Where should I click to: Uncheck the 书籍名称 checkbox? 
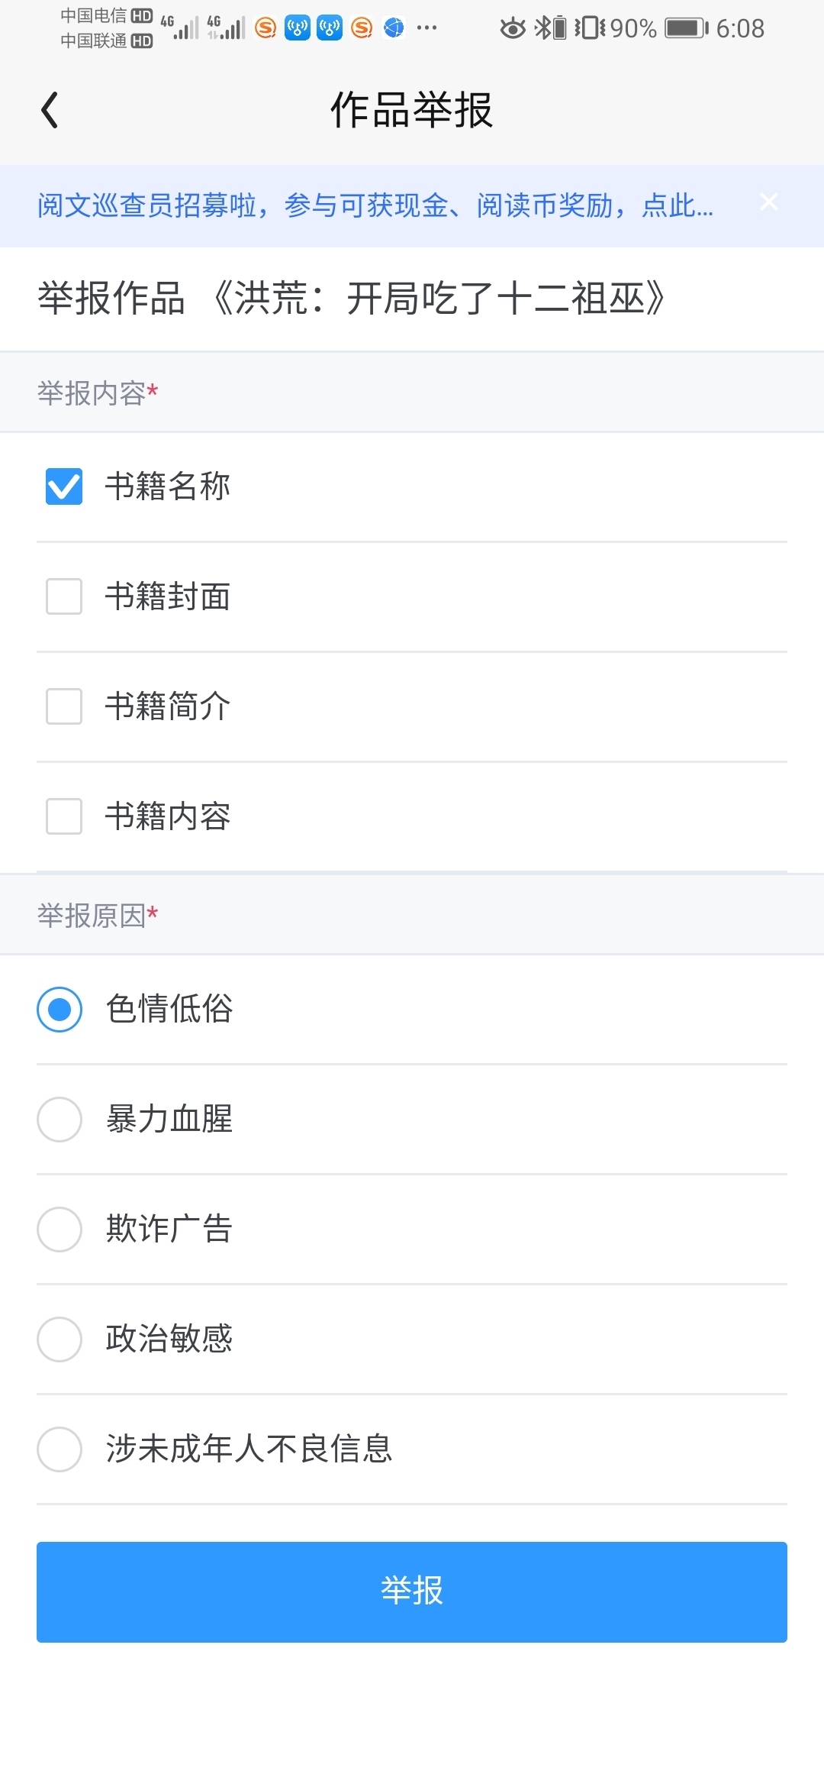tap(64, 486)
